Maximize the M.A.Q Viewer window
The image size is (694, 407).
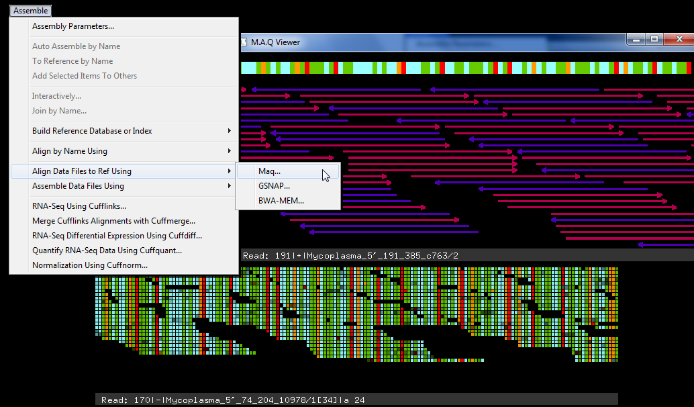[x=654, y=40]
